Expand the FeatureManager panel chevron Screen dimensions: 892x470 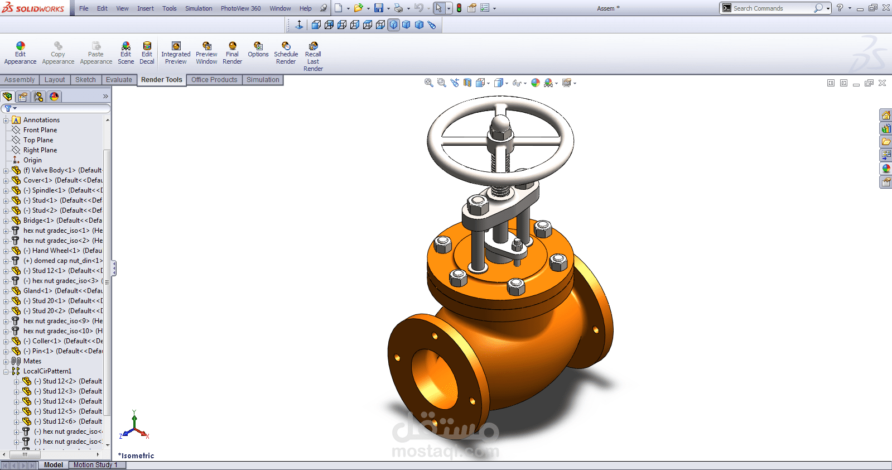(x=105, y=97)
